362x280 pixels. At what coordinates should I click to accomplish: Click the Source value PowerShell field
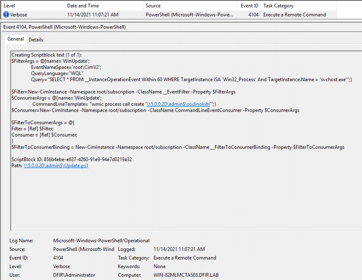tap(84, 249)
